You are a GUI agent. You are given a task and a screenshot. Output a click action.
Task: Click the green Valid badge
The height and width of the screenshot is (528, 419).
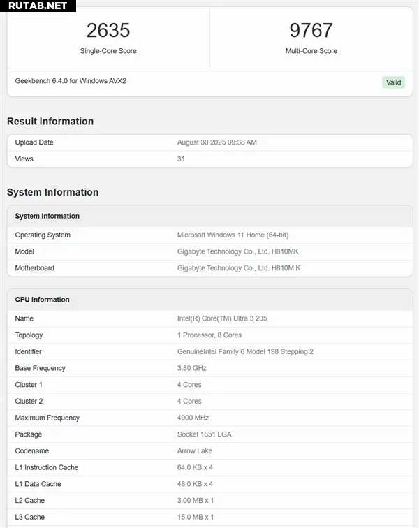click(393, 82)
